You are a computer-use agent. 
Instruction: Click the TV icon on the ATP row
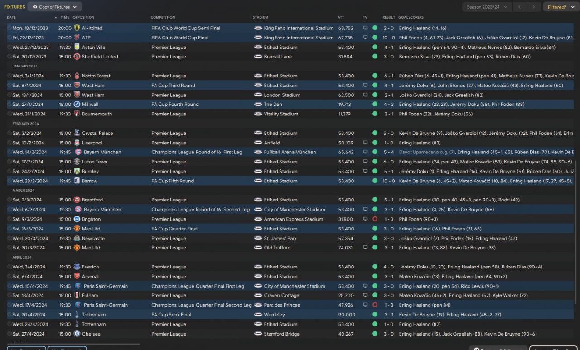pos(365,38)
